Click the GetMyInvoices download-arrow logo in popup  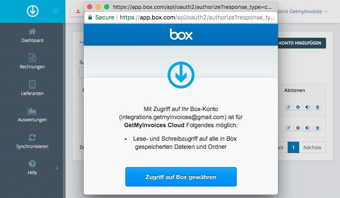[x=181, y=75]
